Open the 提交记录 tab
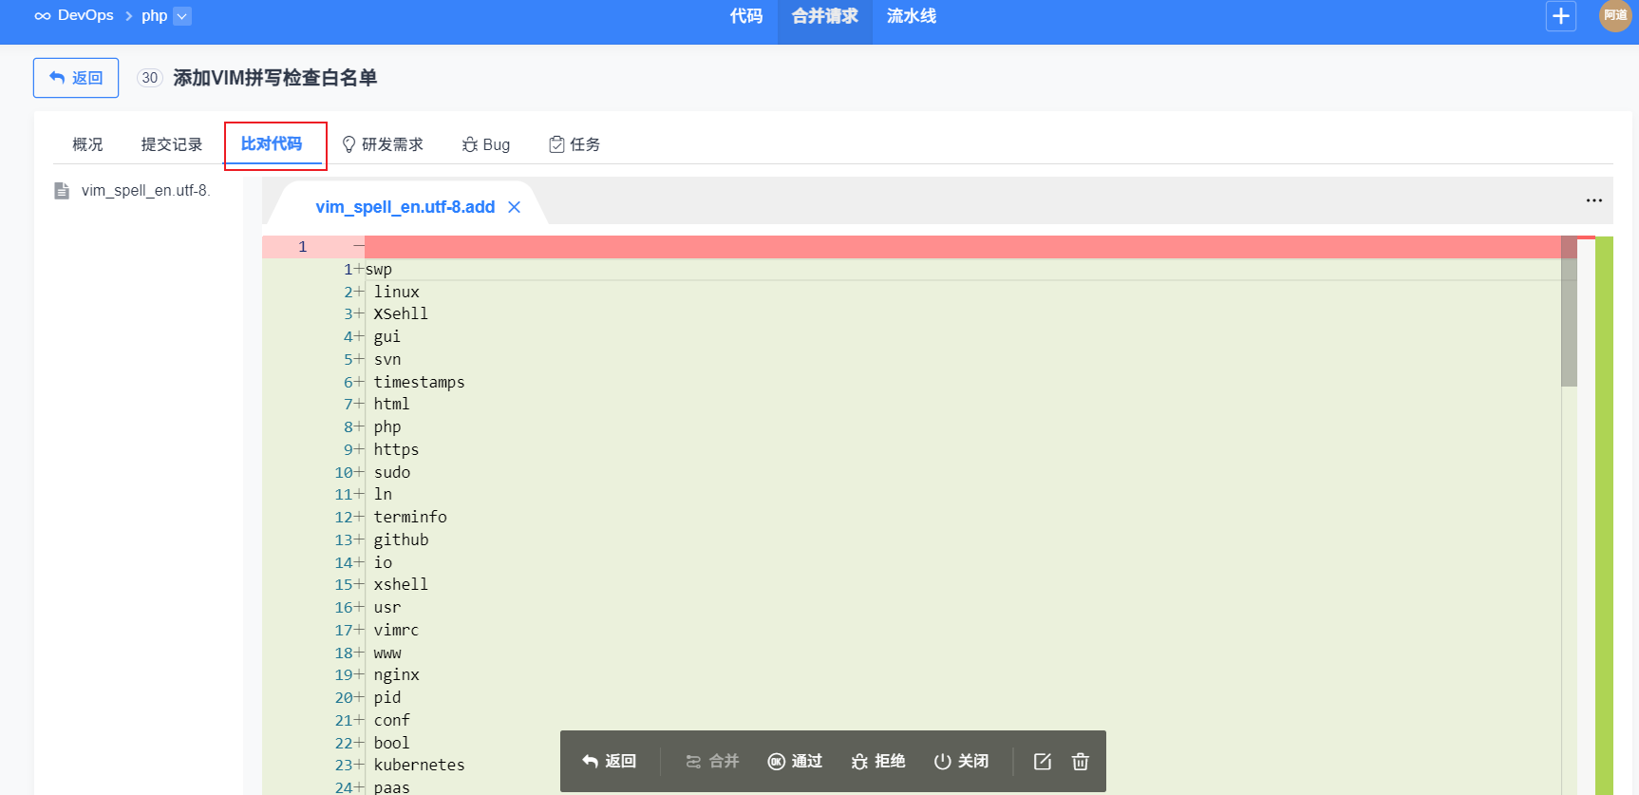Screen dimensions: 1639x795 (x=172, y=144)
